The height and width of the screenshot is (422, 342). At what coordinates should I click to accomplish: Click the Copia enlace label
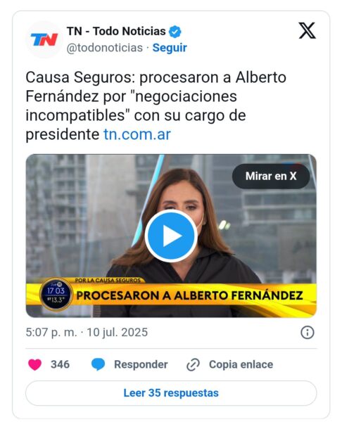click(x=241, y=364)
